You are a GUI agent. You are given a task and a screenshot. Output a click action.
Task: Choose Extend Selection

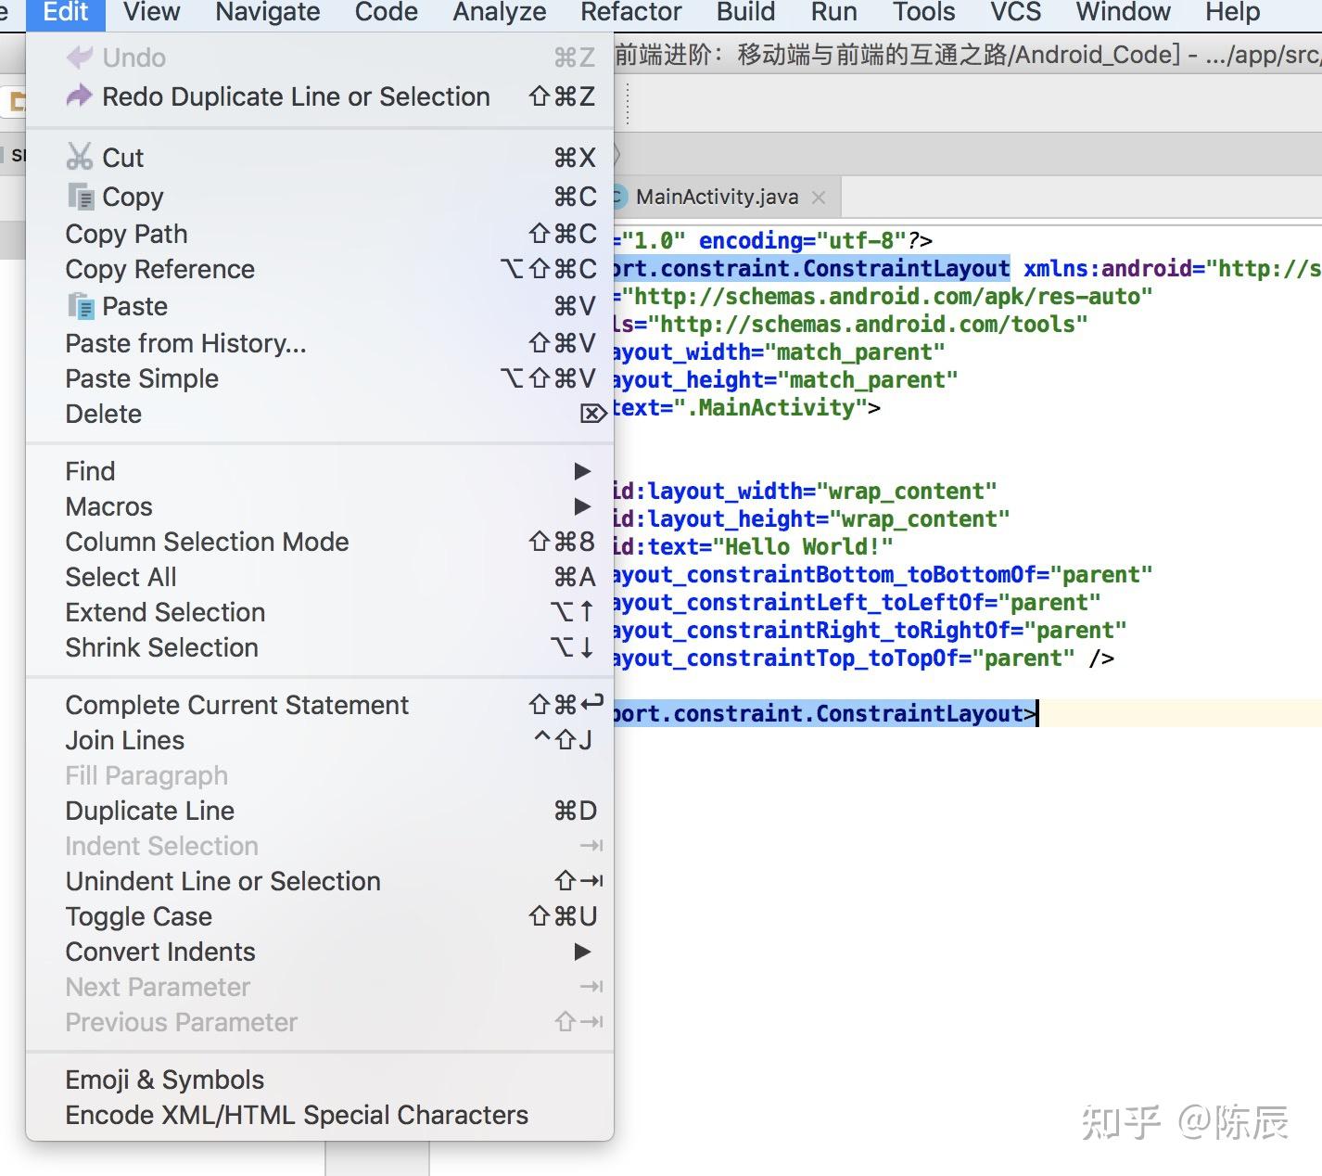tap(320, 612)
